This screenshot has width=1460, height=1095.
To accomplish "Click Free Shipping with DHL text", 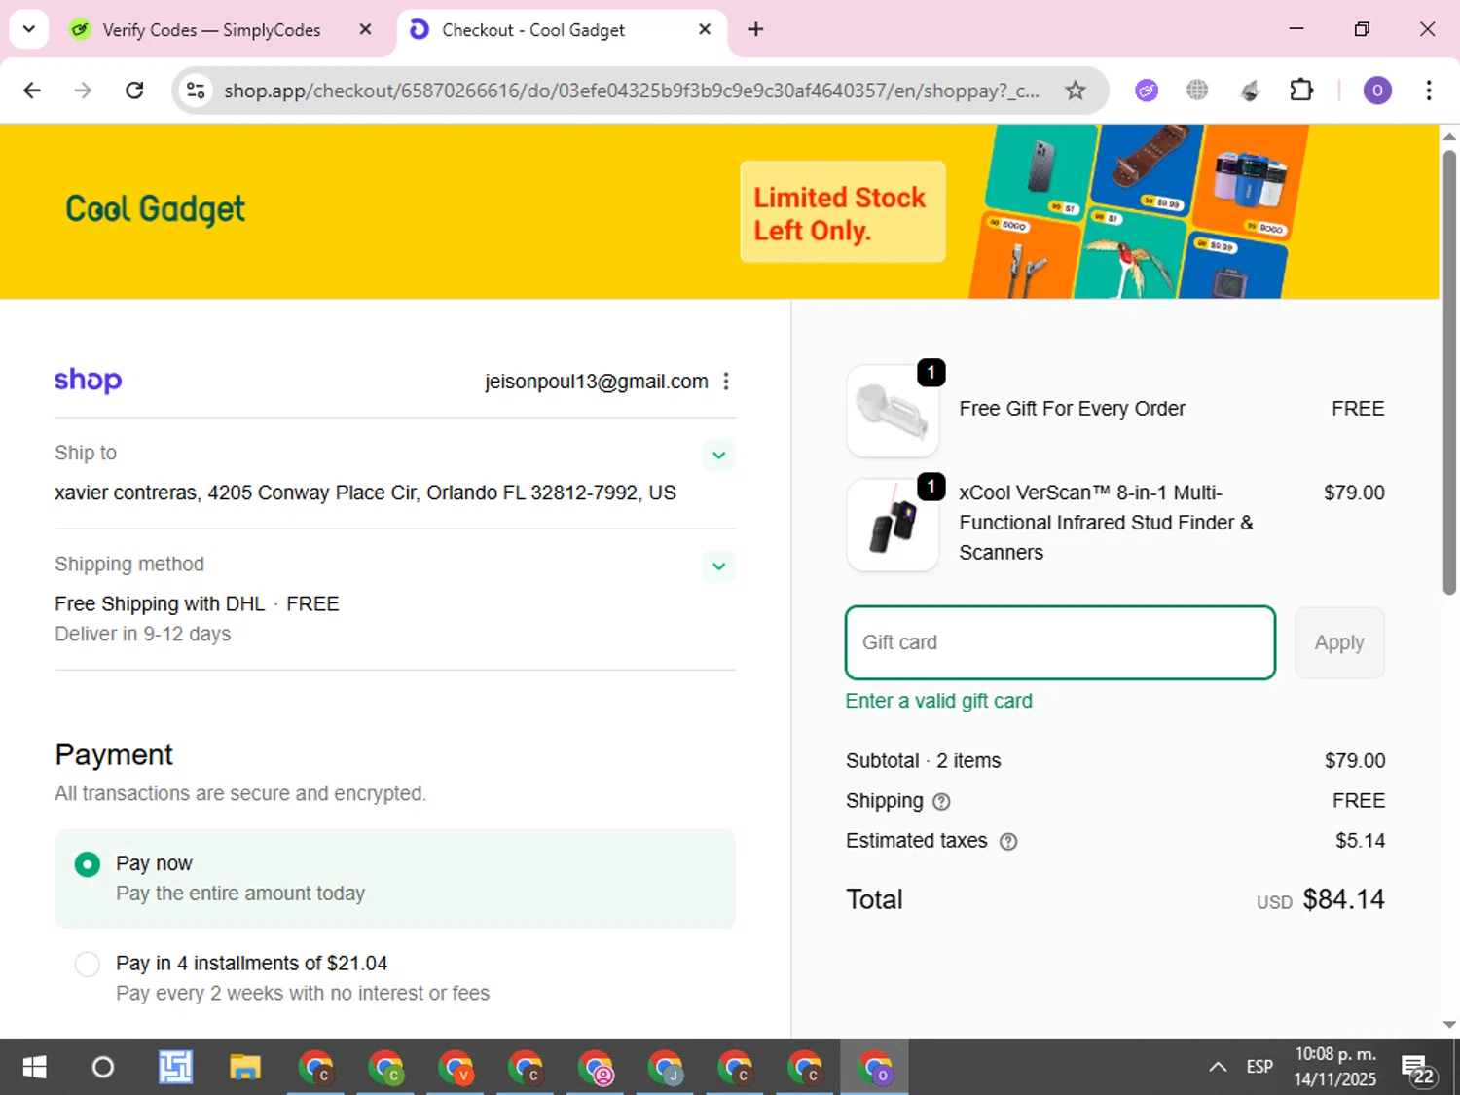I will point(160,603).
